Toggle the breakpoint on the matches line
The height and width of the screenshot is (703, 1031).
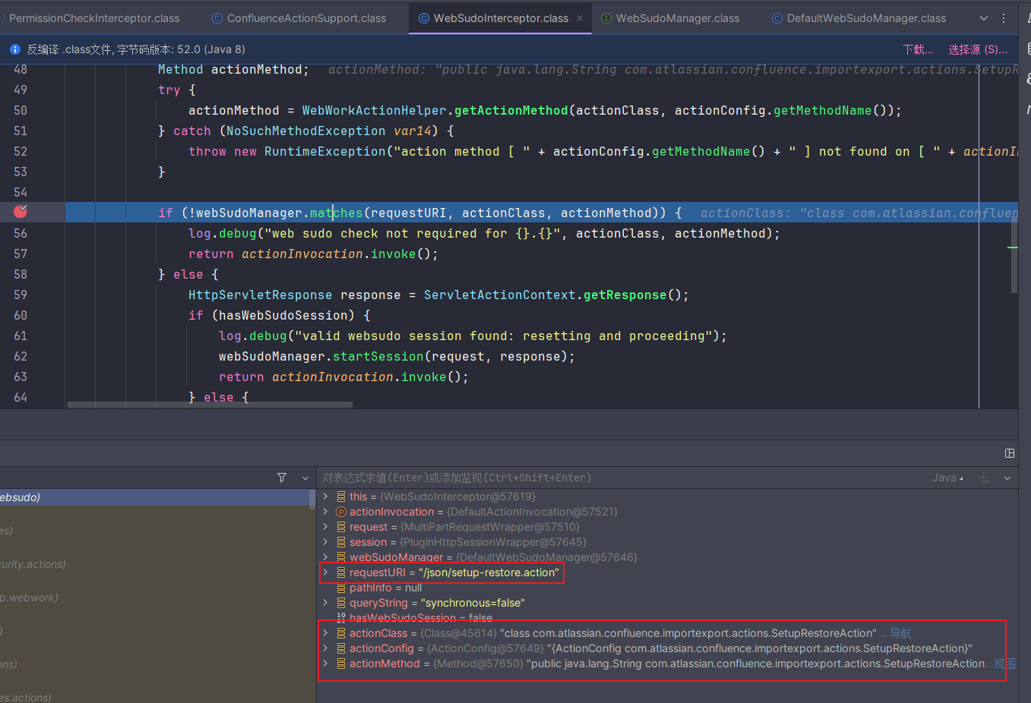(x=21, y=212)
